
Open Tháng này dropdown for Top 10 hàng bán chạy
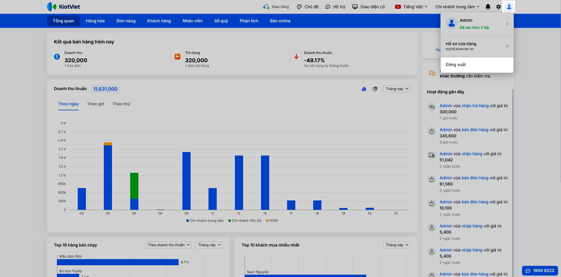pyautogui.click(x=209, y=245)
